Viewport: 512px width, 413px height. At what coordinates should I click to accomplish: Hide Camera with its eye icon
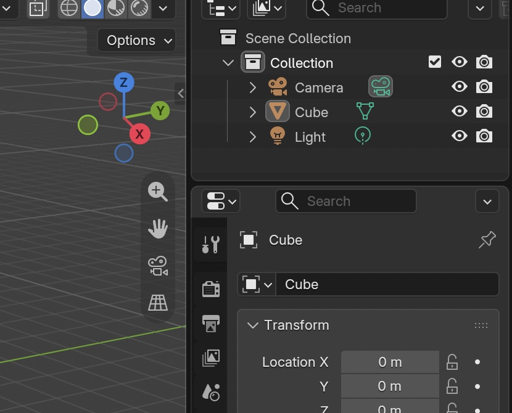(x=460, y=86)
